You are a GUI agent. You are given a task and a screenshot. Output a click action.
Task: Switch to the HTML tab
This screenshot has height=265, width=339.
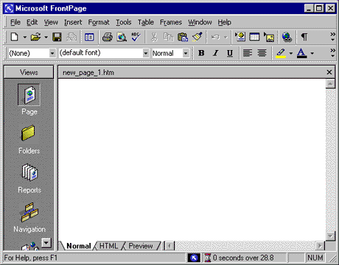[108, 246]
